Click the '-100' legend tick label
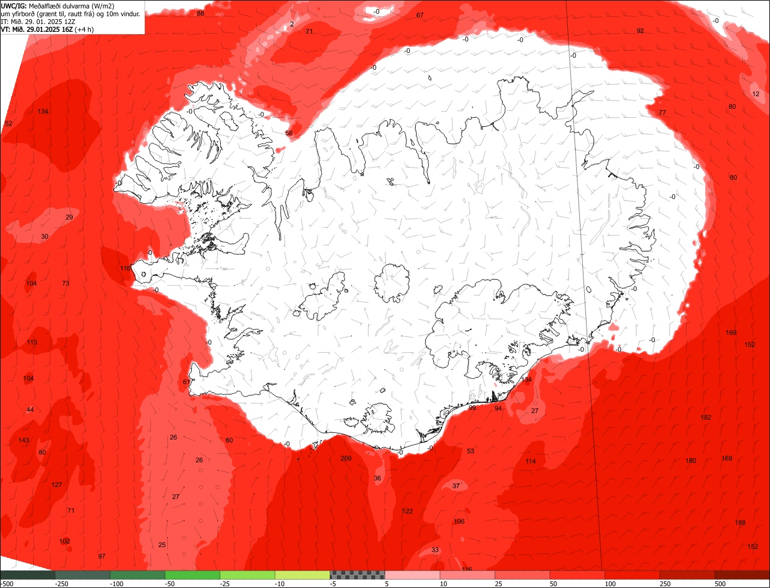 click(116, 584)
